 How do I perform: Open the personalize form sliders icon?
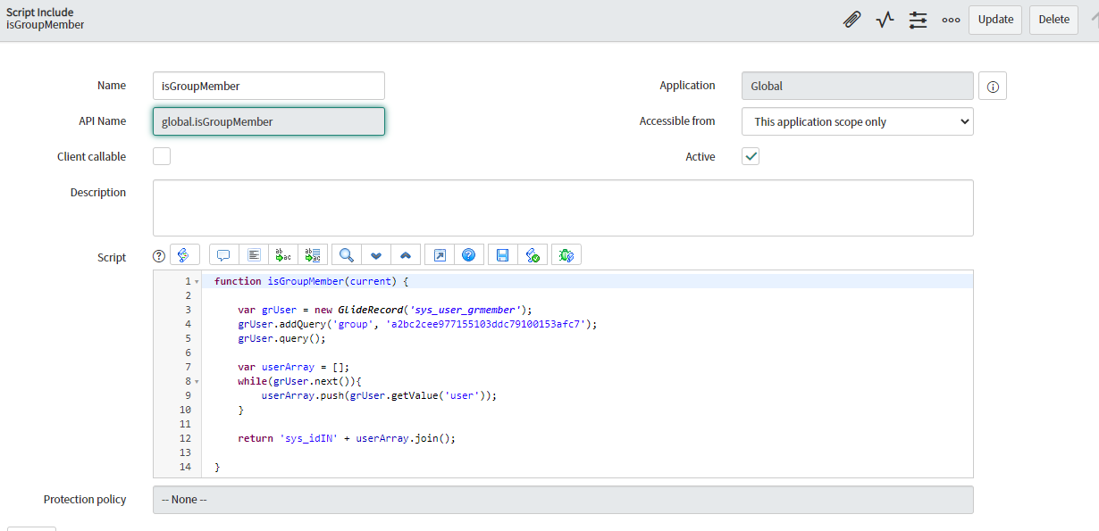click(918, 20)
